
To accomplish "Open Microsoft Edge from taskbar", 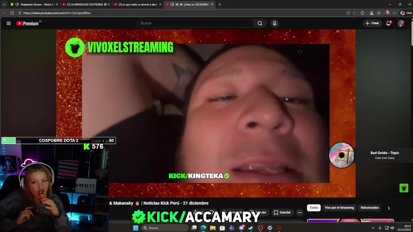I will [203, 228].
